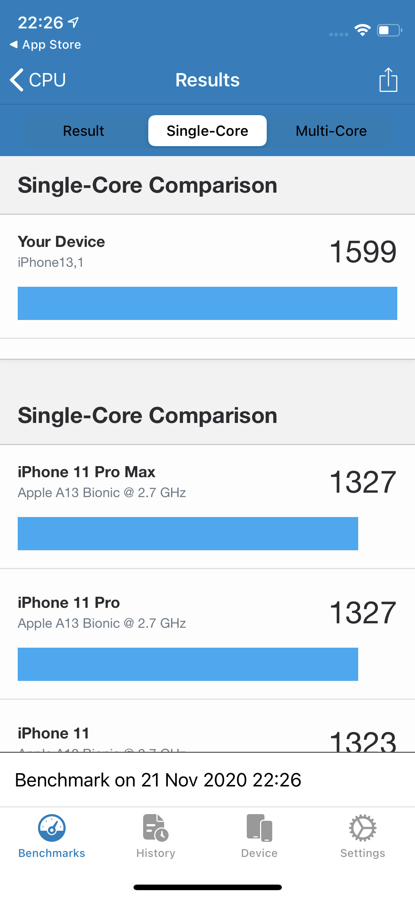415x899 pixels.
Task: Tap the share icon in the header
Action: [388, 80]
